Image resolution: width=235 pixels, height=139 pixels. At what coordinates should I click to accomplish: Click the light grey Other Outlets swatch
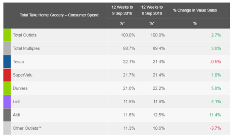pos(7,128)
